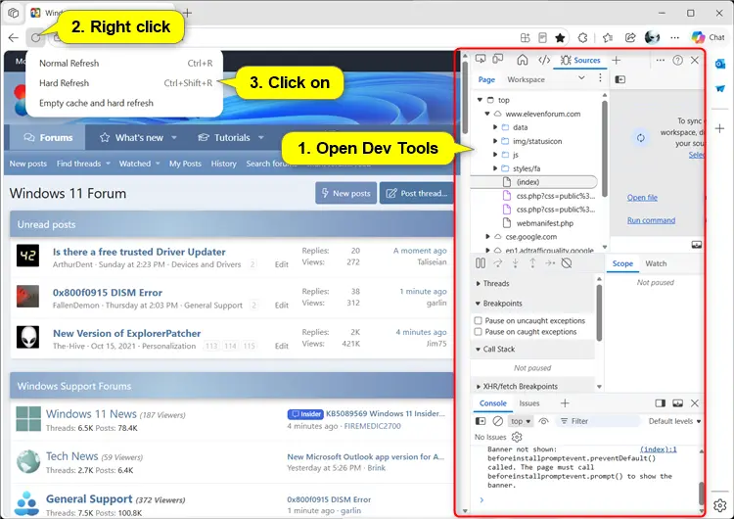This screenshot has width=734, height=519.
Task: Switch to Workspace tab in Sources
Action: click(x=526, y=79)
